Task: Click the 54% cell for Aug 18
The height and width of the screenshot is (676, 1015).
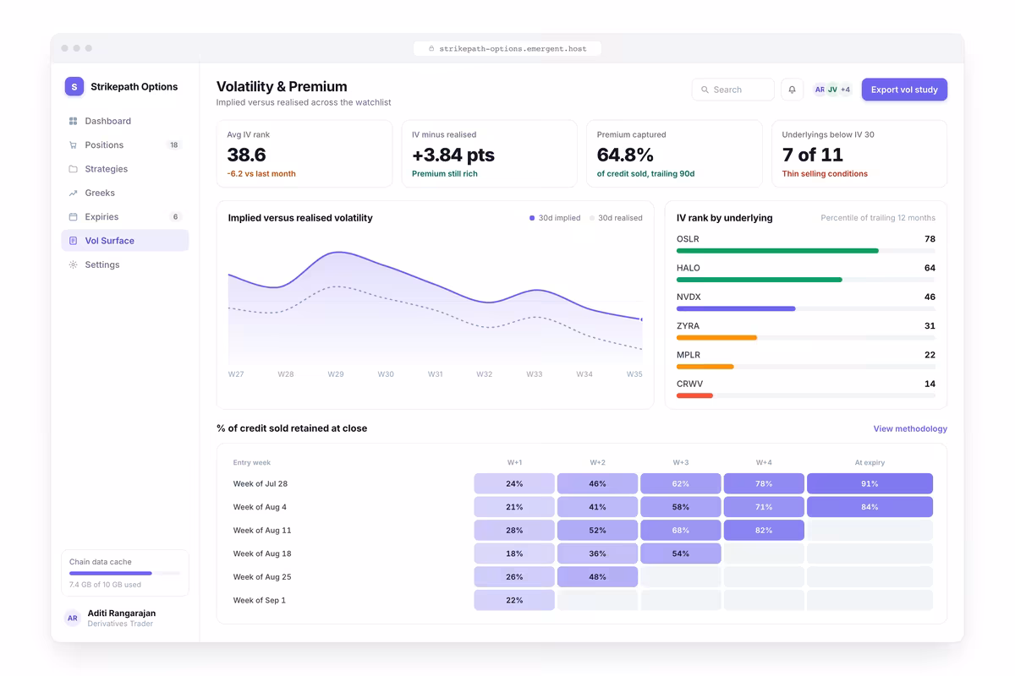Action: point(681,553)
